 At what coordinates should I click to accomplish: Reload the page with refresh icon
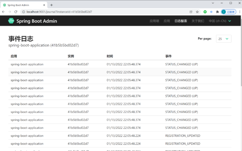(x=16, y=12)
